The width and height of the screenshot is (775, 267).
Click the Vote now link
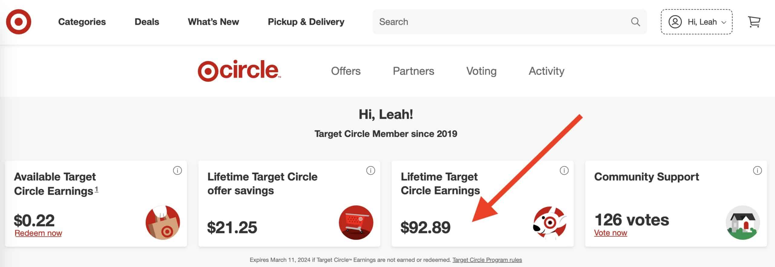(610, 233)
